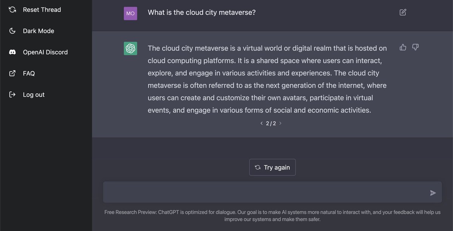Click the send message arrow icon
This screenshot has height=231, width=453.
click(433, 192)
